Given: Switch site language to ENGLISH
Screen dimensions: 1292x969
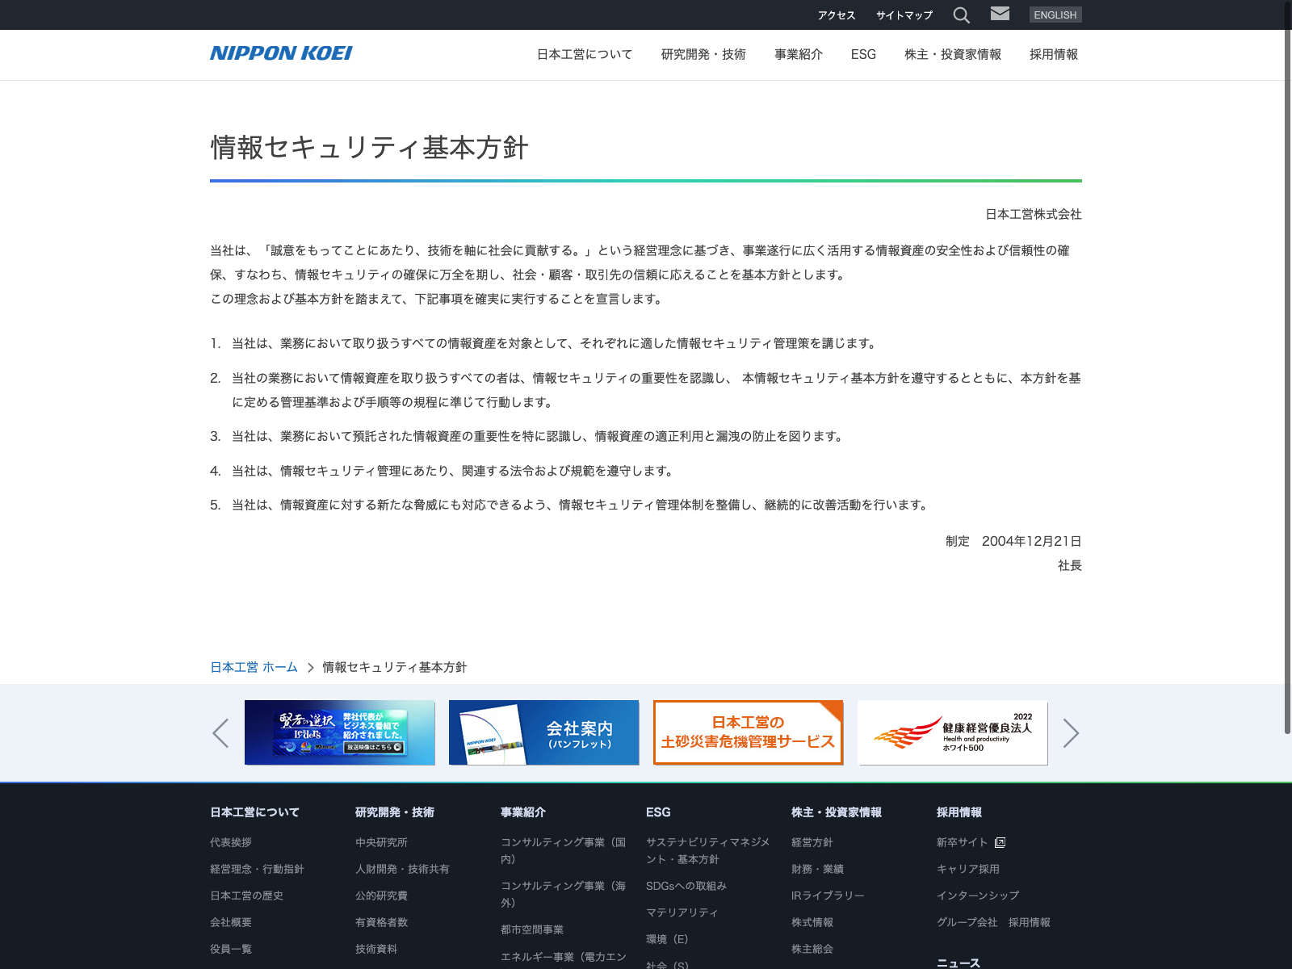Looking at the screenshot, I should point(1055,15).
